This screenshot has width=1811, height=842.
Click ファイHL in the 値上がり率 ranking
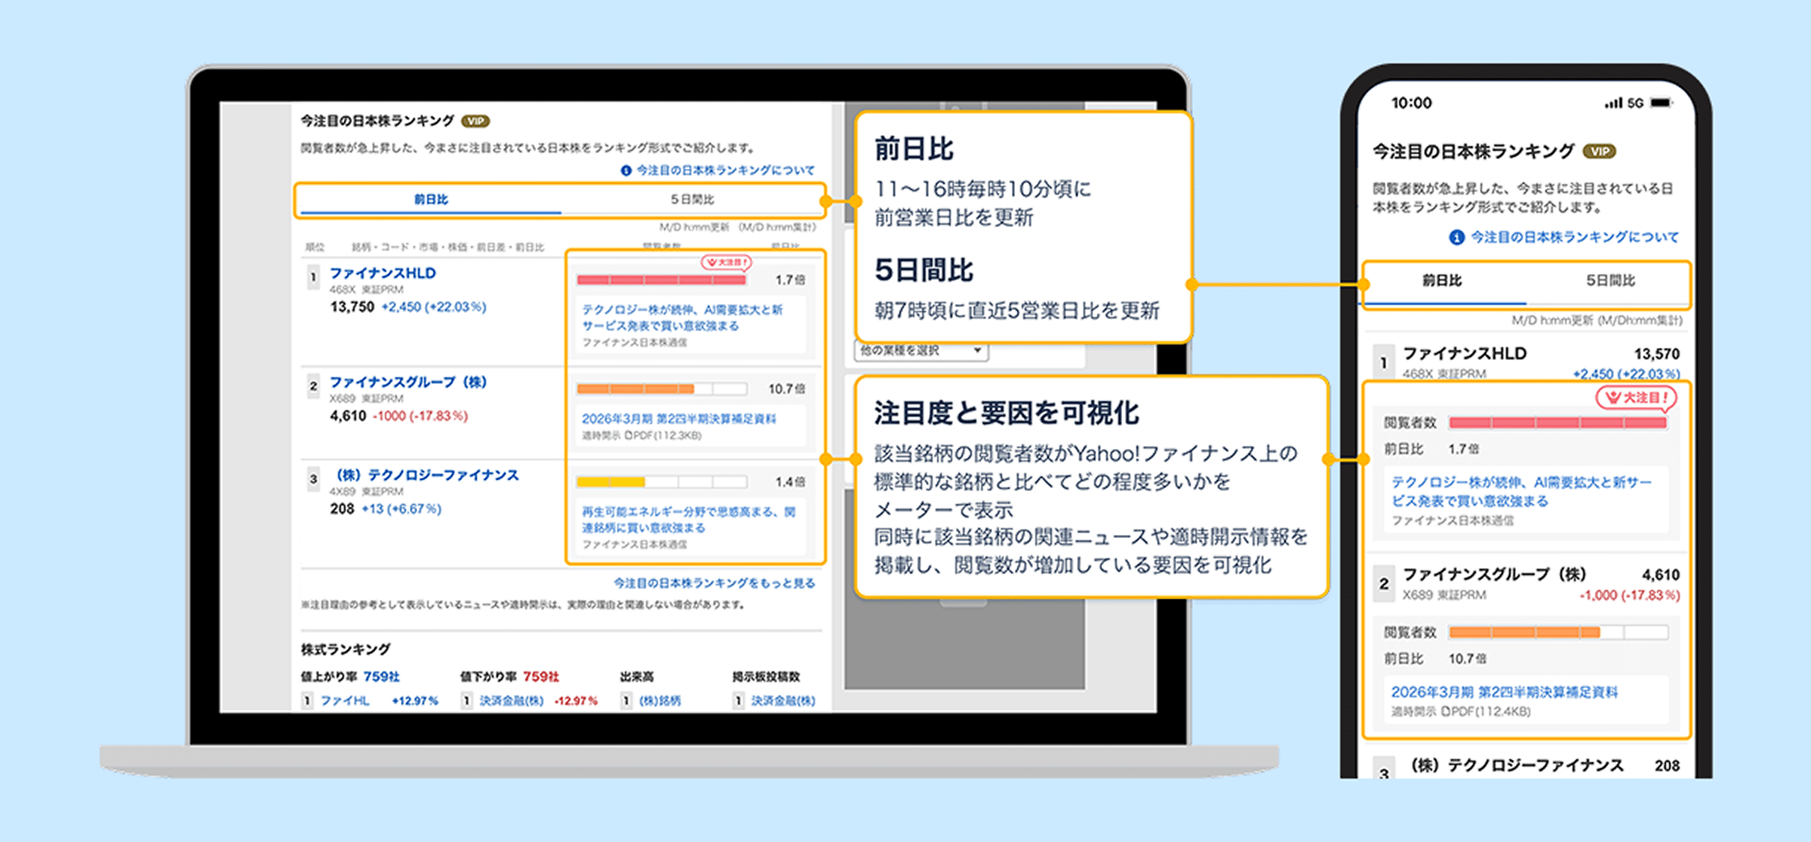pyautogui.click(x=347, y=700)
